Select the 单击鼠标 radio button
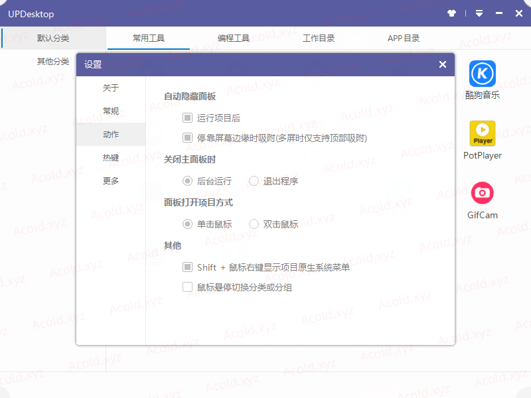Screen dimensions: 531x398 (187, 224)
